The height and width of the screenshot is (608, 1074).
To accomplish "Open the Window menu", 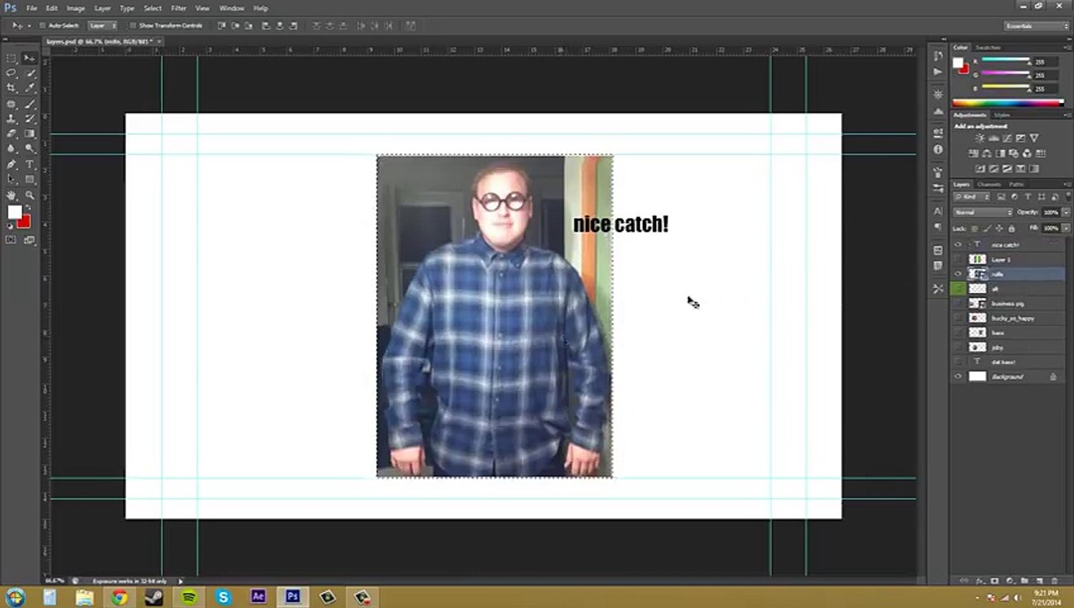I will [x=231, y=8].
